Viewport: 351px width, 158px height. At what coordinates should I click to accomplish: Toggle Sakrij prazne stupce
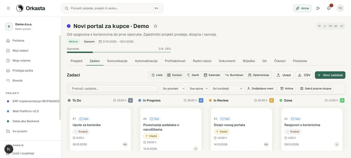click(x=316, y=89)
